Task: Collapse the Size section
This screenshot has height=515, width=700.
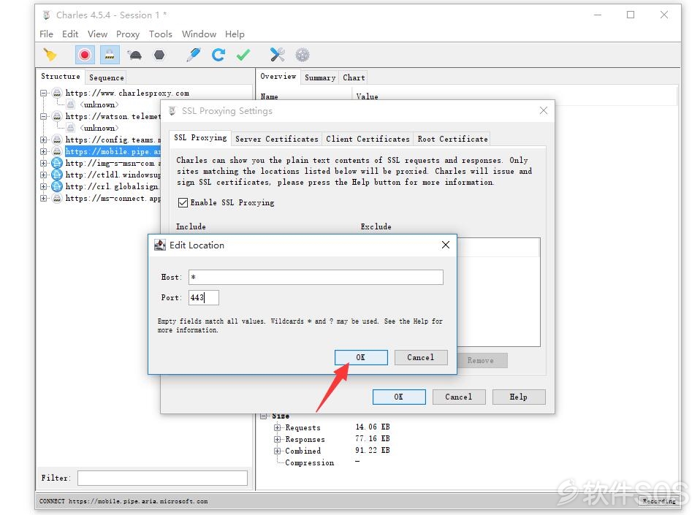Action: tap(263, 416)
